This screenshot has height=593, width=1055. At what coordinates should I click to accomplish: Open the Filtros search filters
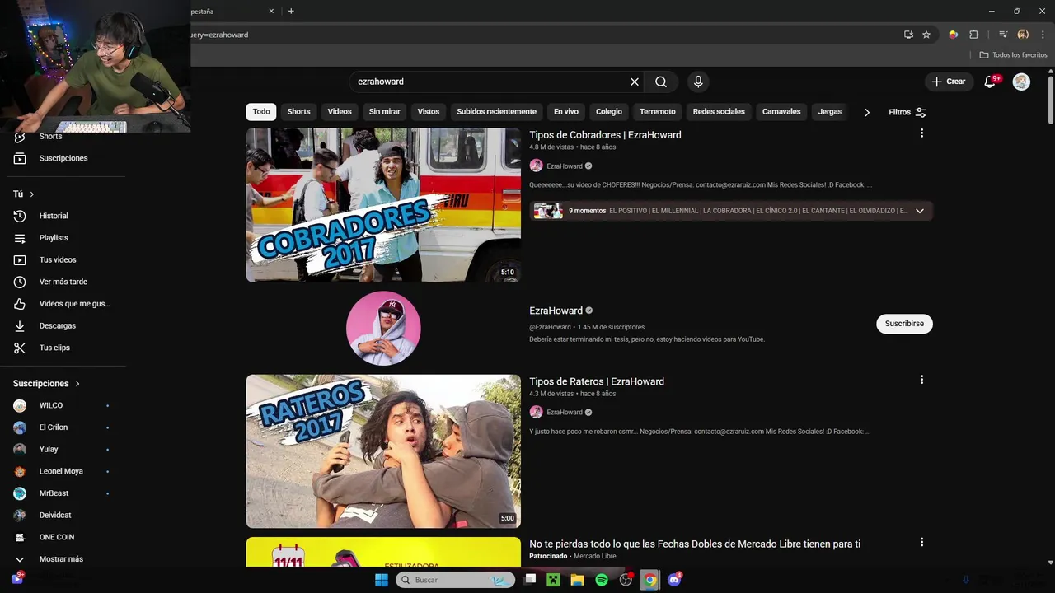point(907,112)
